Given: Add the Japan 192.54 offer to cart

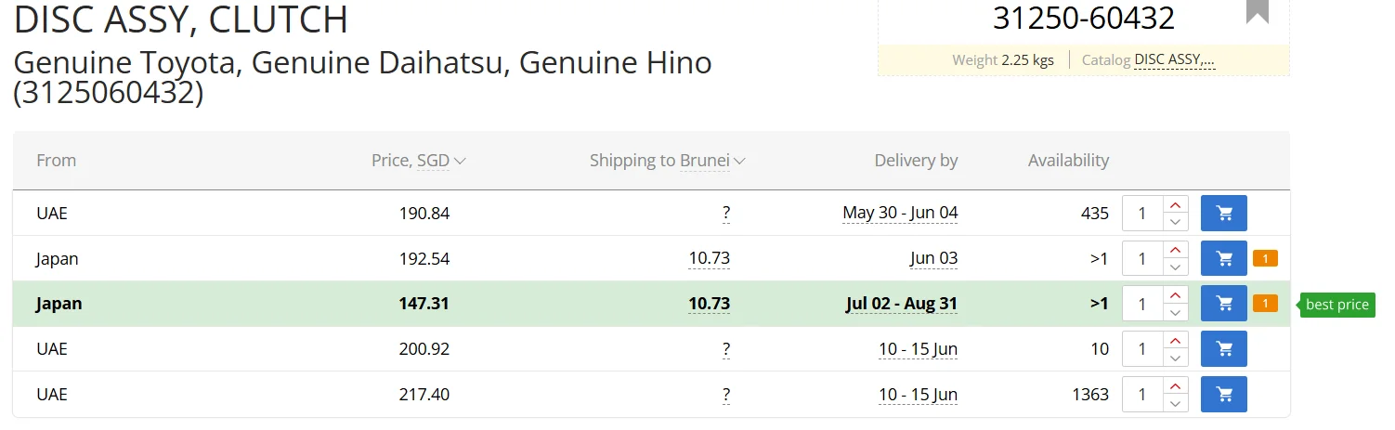Looking at the screenshot, I should point(1223,258).
